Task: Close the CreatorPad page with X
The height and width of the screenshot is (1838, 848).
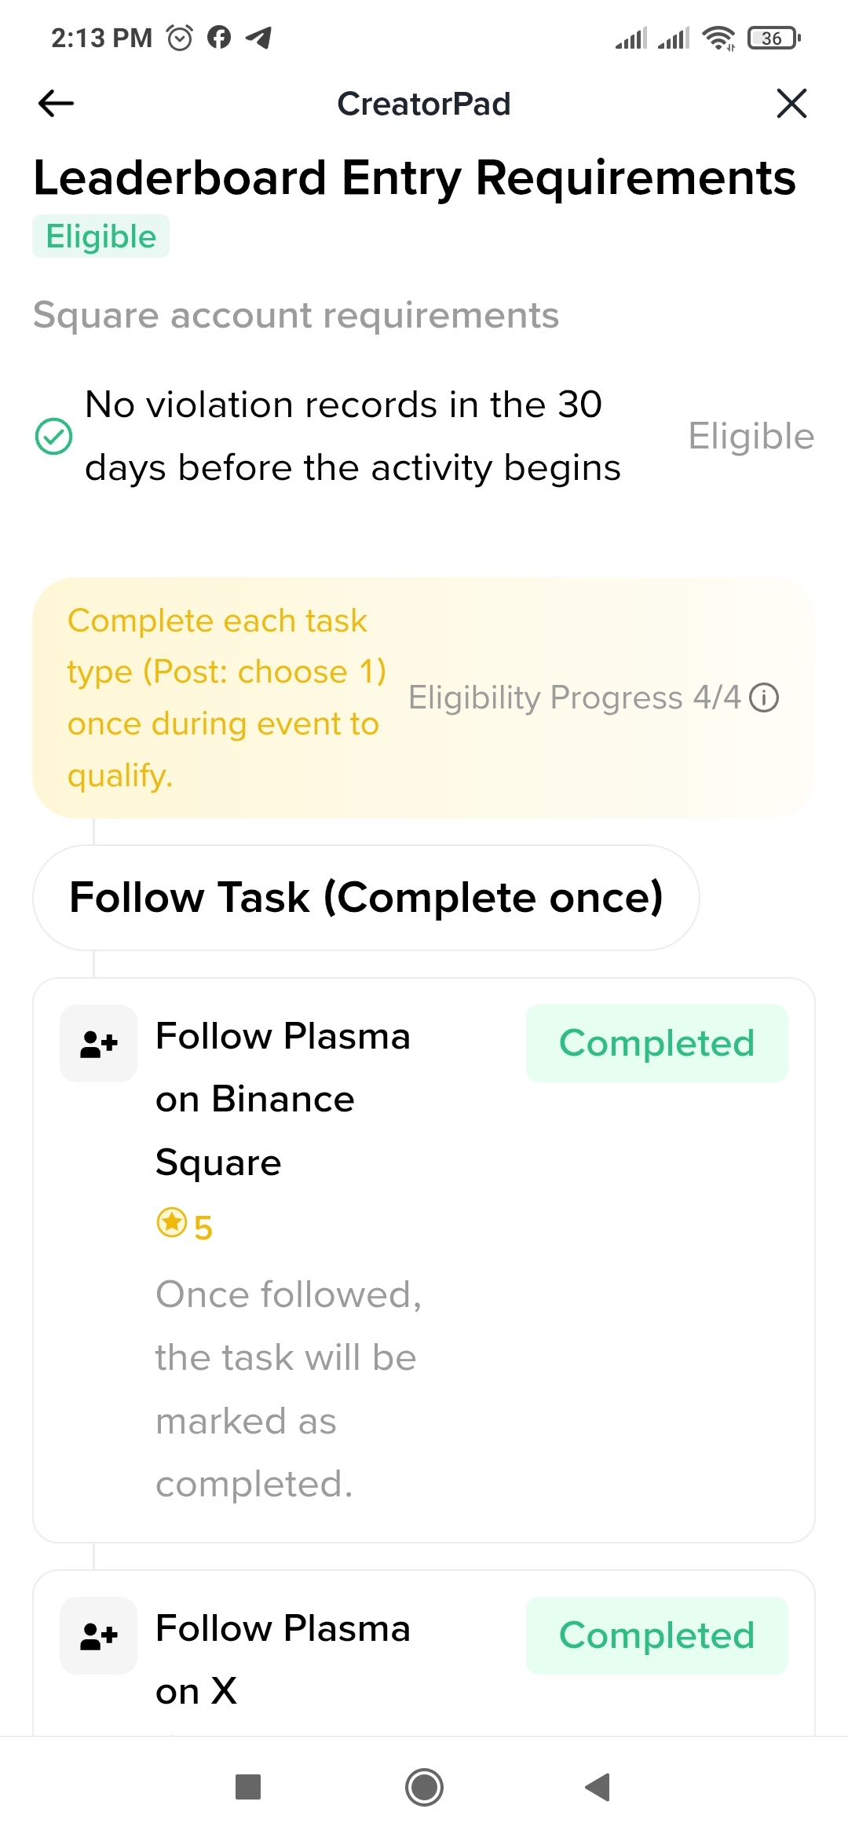Action: click(791, 103)
